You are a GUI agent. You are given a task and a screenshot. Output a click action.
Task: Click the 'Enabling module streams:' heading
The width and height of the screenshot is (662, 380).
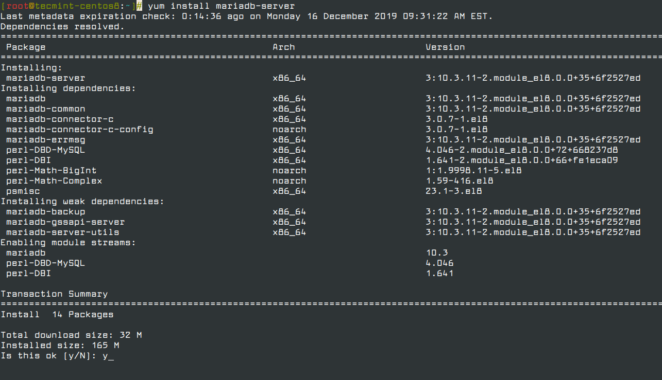pos(68,243)
